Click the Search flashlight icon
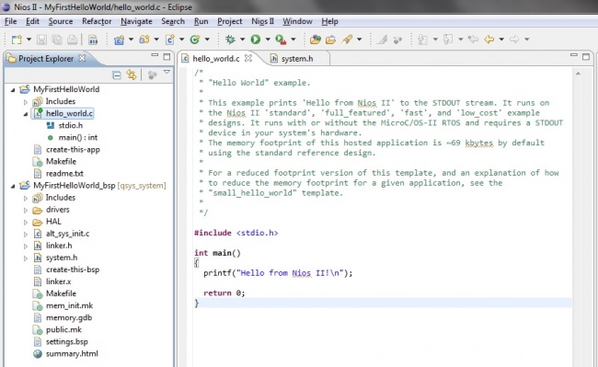This screenshot has height=367, width=598. point(347,40)
